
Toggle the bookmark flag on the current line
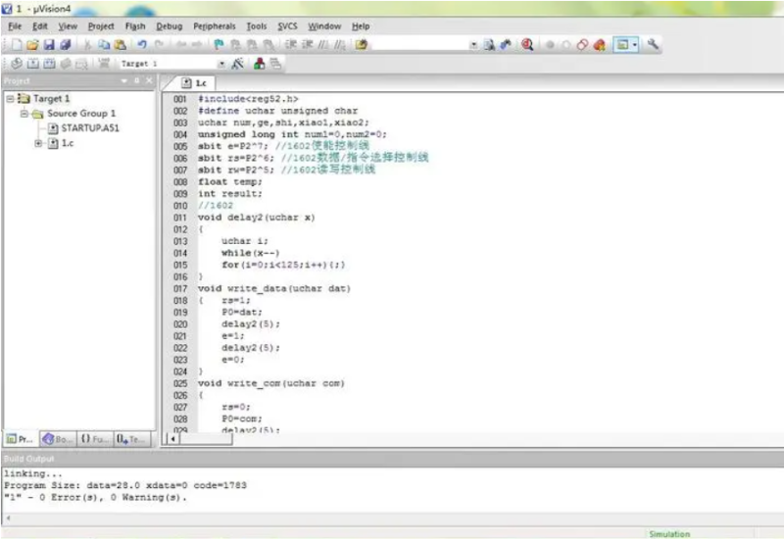(219, 45)
